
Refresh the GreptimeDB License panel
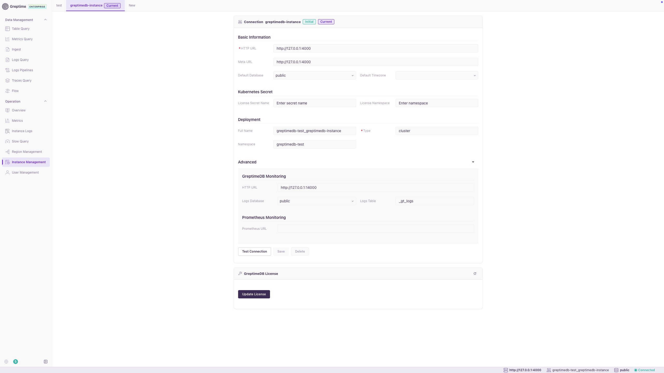[475, 274]
